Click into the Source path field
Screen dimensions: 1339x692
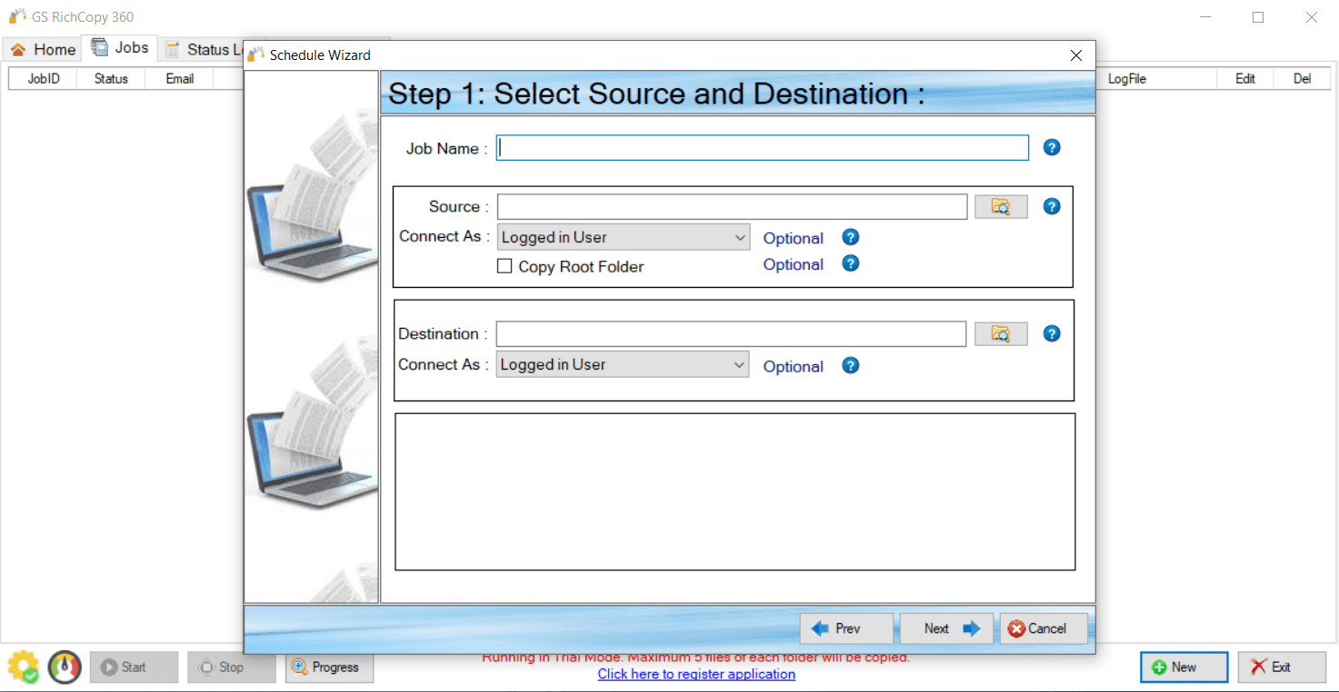coord(732,206)
